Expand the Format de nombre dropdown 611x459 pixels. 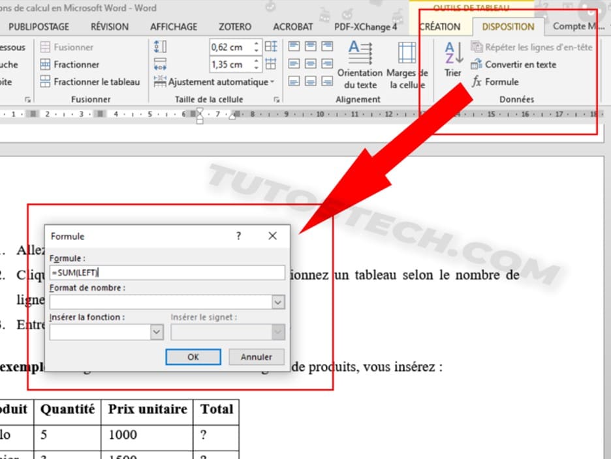pos(278,302)
